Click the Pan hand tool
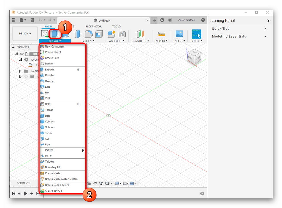 tap(95, 183)
